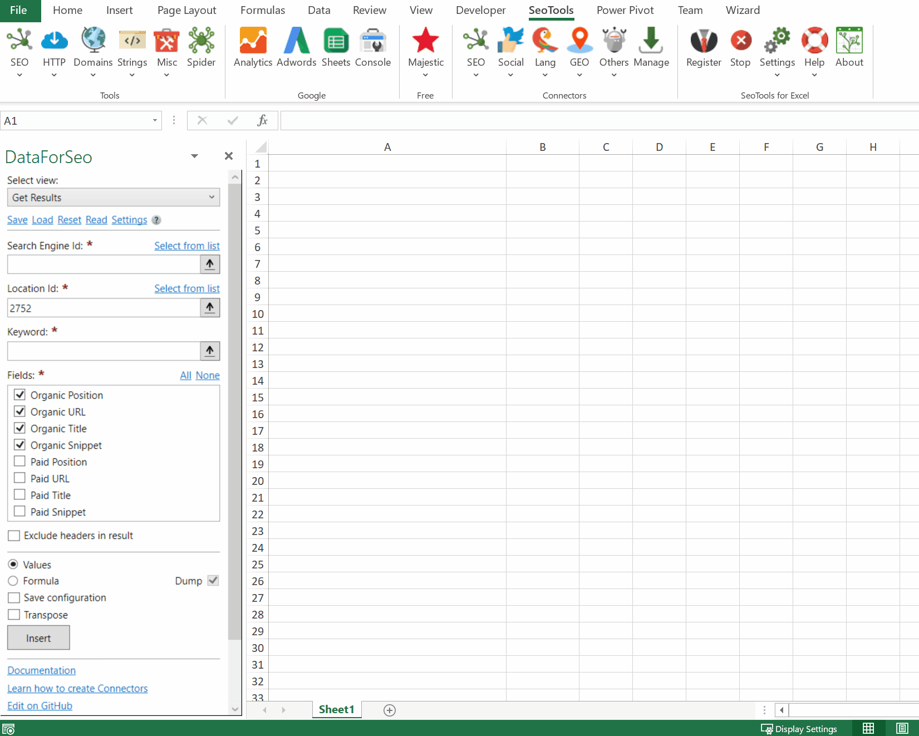Open Google Search Console connector

(x=373, y=40)
